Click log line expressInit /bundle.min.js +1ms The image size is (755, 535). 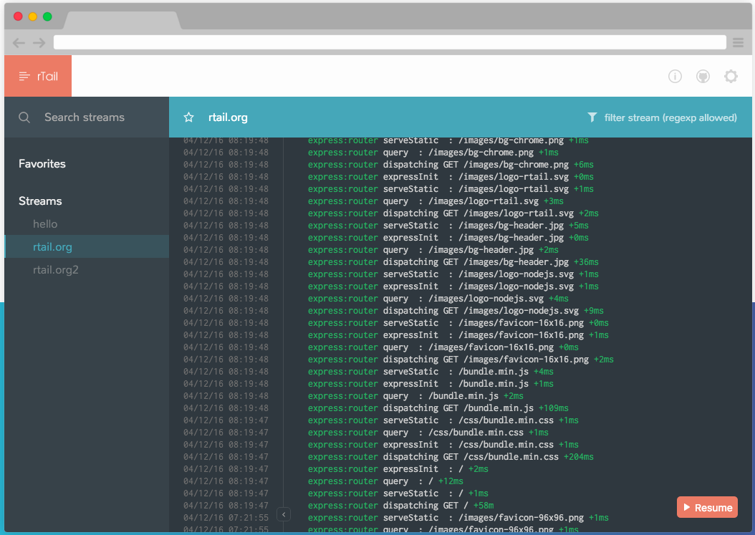tap(431, 384)
